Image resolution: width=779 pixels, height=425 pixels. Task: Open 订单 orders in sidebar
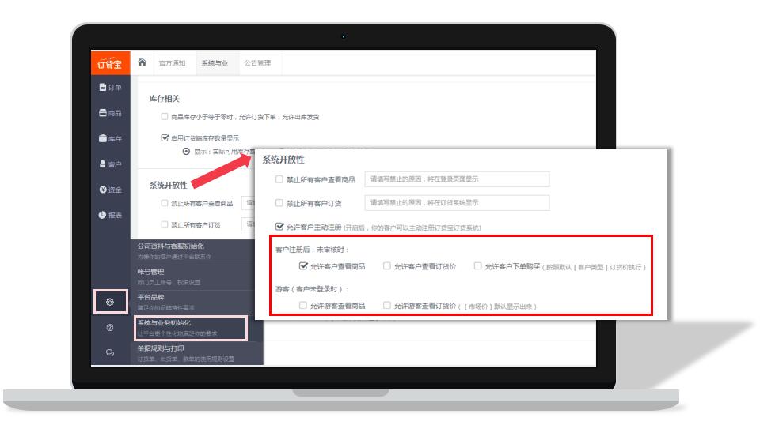110,87
